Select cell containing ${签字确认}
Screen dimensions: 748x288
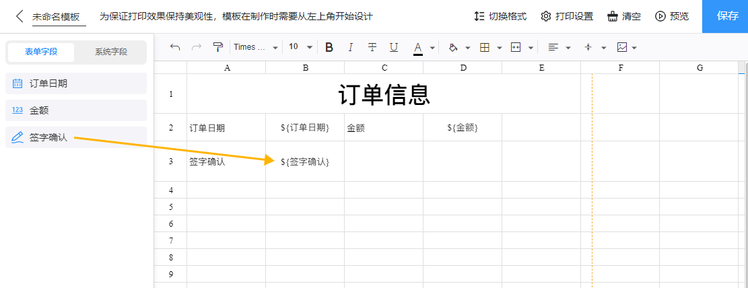tap(305, 161)
